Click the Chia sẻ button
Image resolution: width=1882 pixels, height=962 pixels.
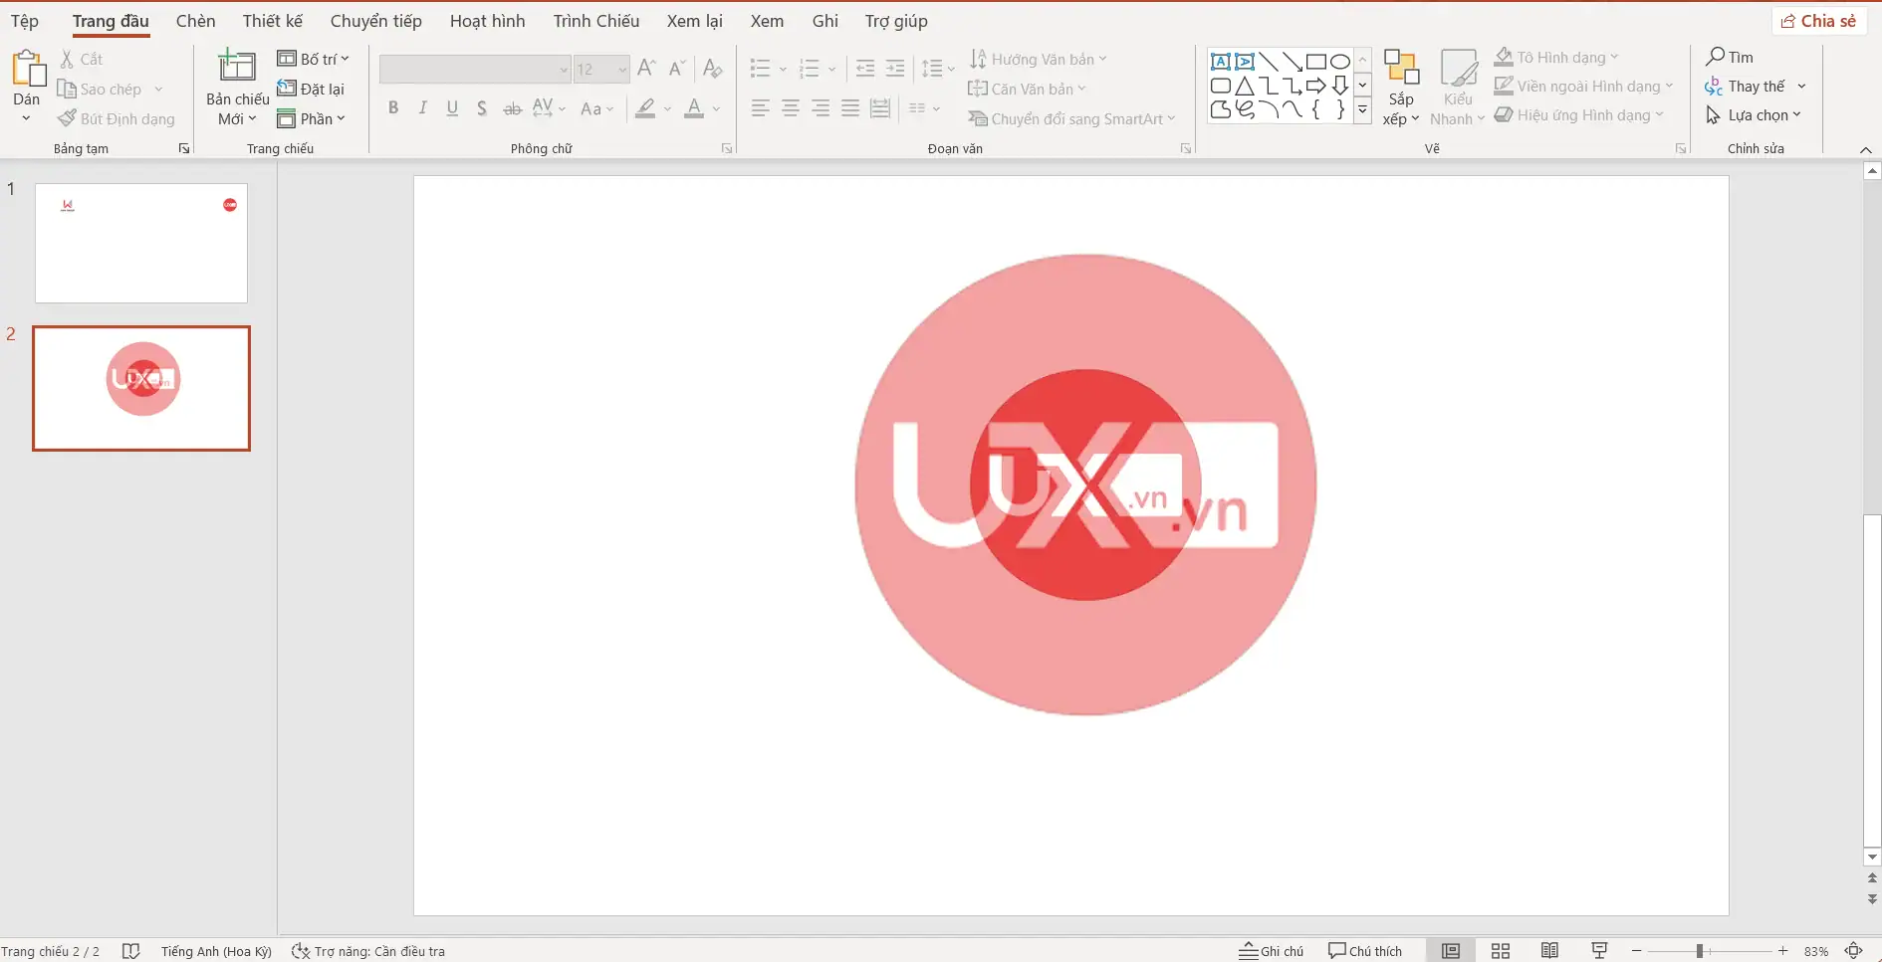(1819, 20)
